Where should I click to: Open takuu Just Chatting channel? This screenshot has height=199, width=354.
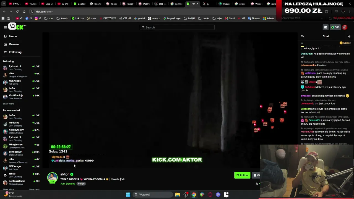pyautogui.click(x=21, y=175)
